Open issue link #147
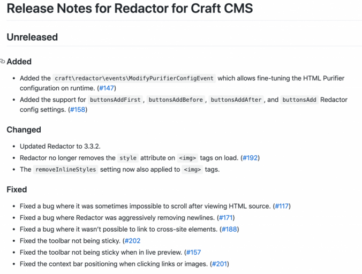Screen dimensions: 362x274 coord(107,88)
